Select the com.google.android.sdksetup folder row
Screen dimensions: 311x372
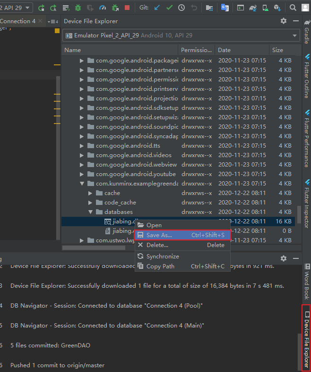pos(178,108)
